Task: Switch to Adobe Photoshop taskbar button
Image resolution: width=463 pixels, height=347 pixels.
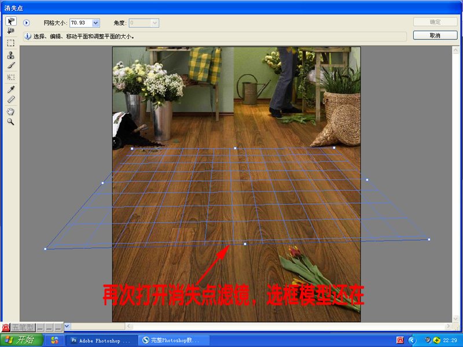Action: coord(101,341)
